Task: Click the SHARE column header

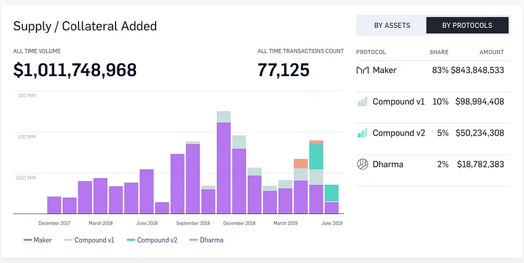Action: [439, 52]
